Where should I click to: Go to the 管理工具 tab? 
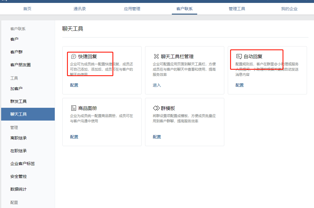(x=237, y=9)
